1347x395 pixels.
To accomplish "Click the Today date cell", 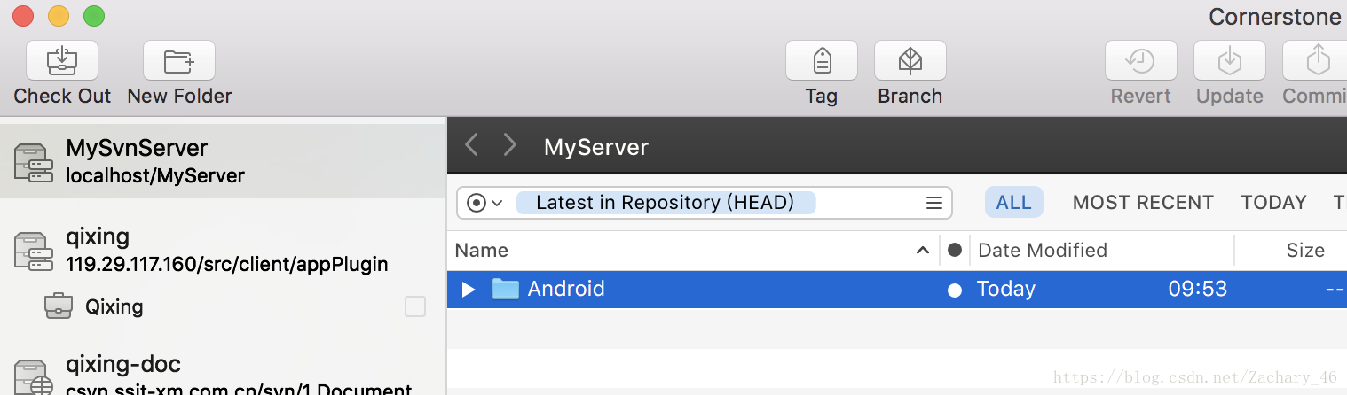I will [x=1006, y=289].
